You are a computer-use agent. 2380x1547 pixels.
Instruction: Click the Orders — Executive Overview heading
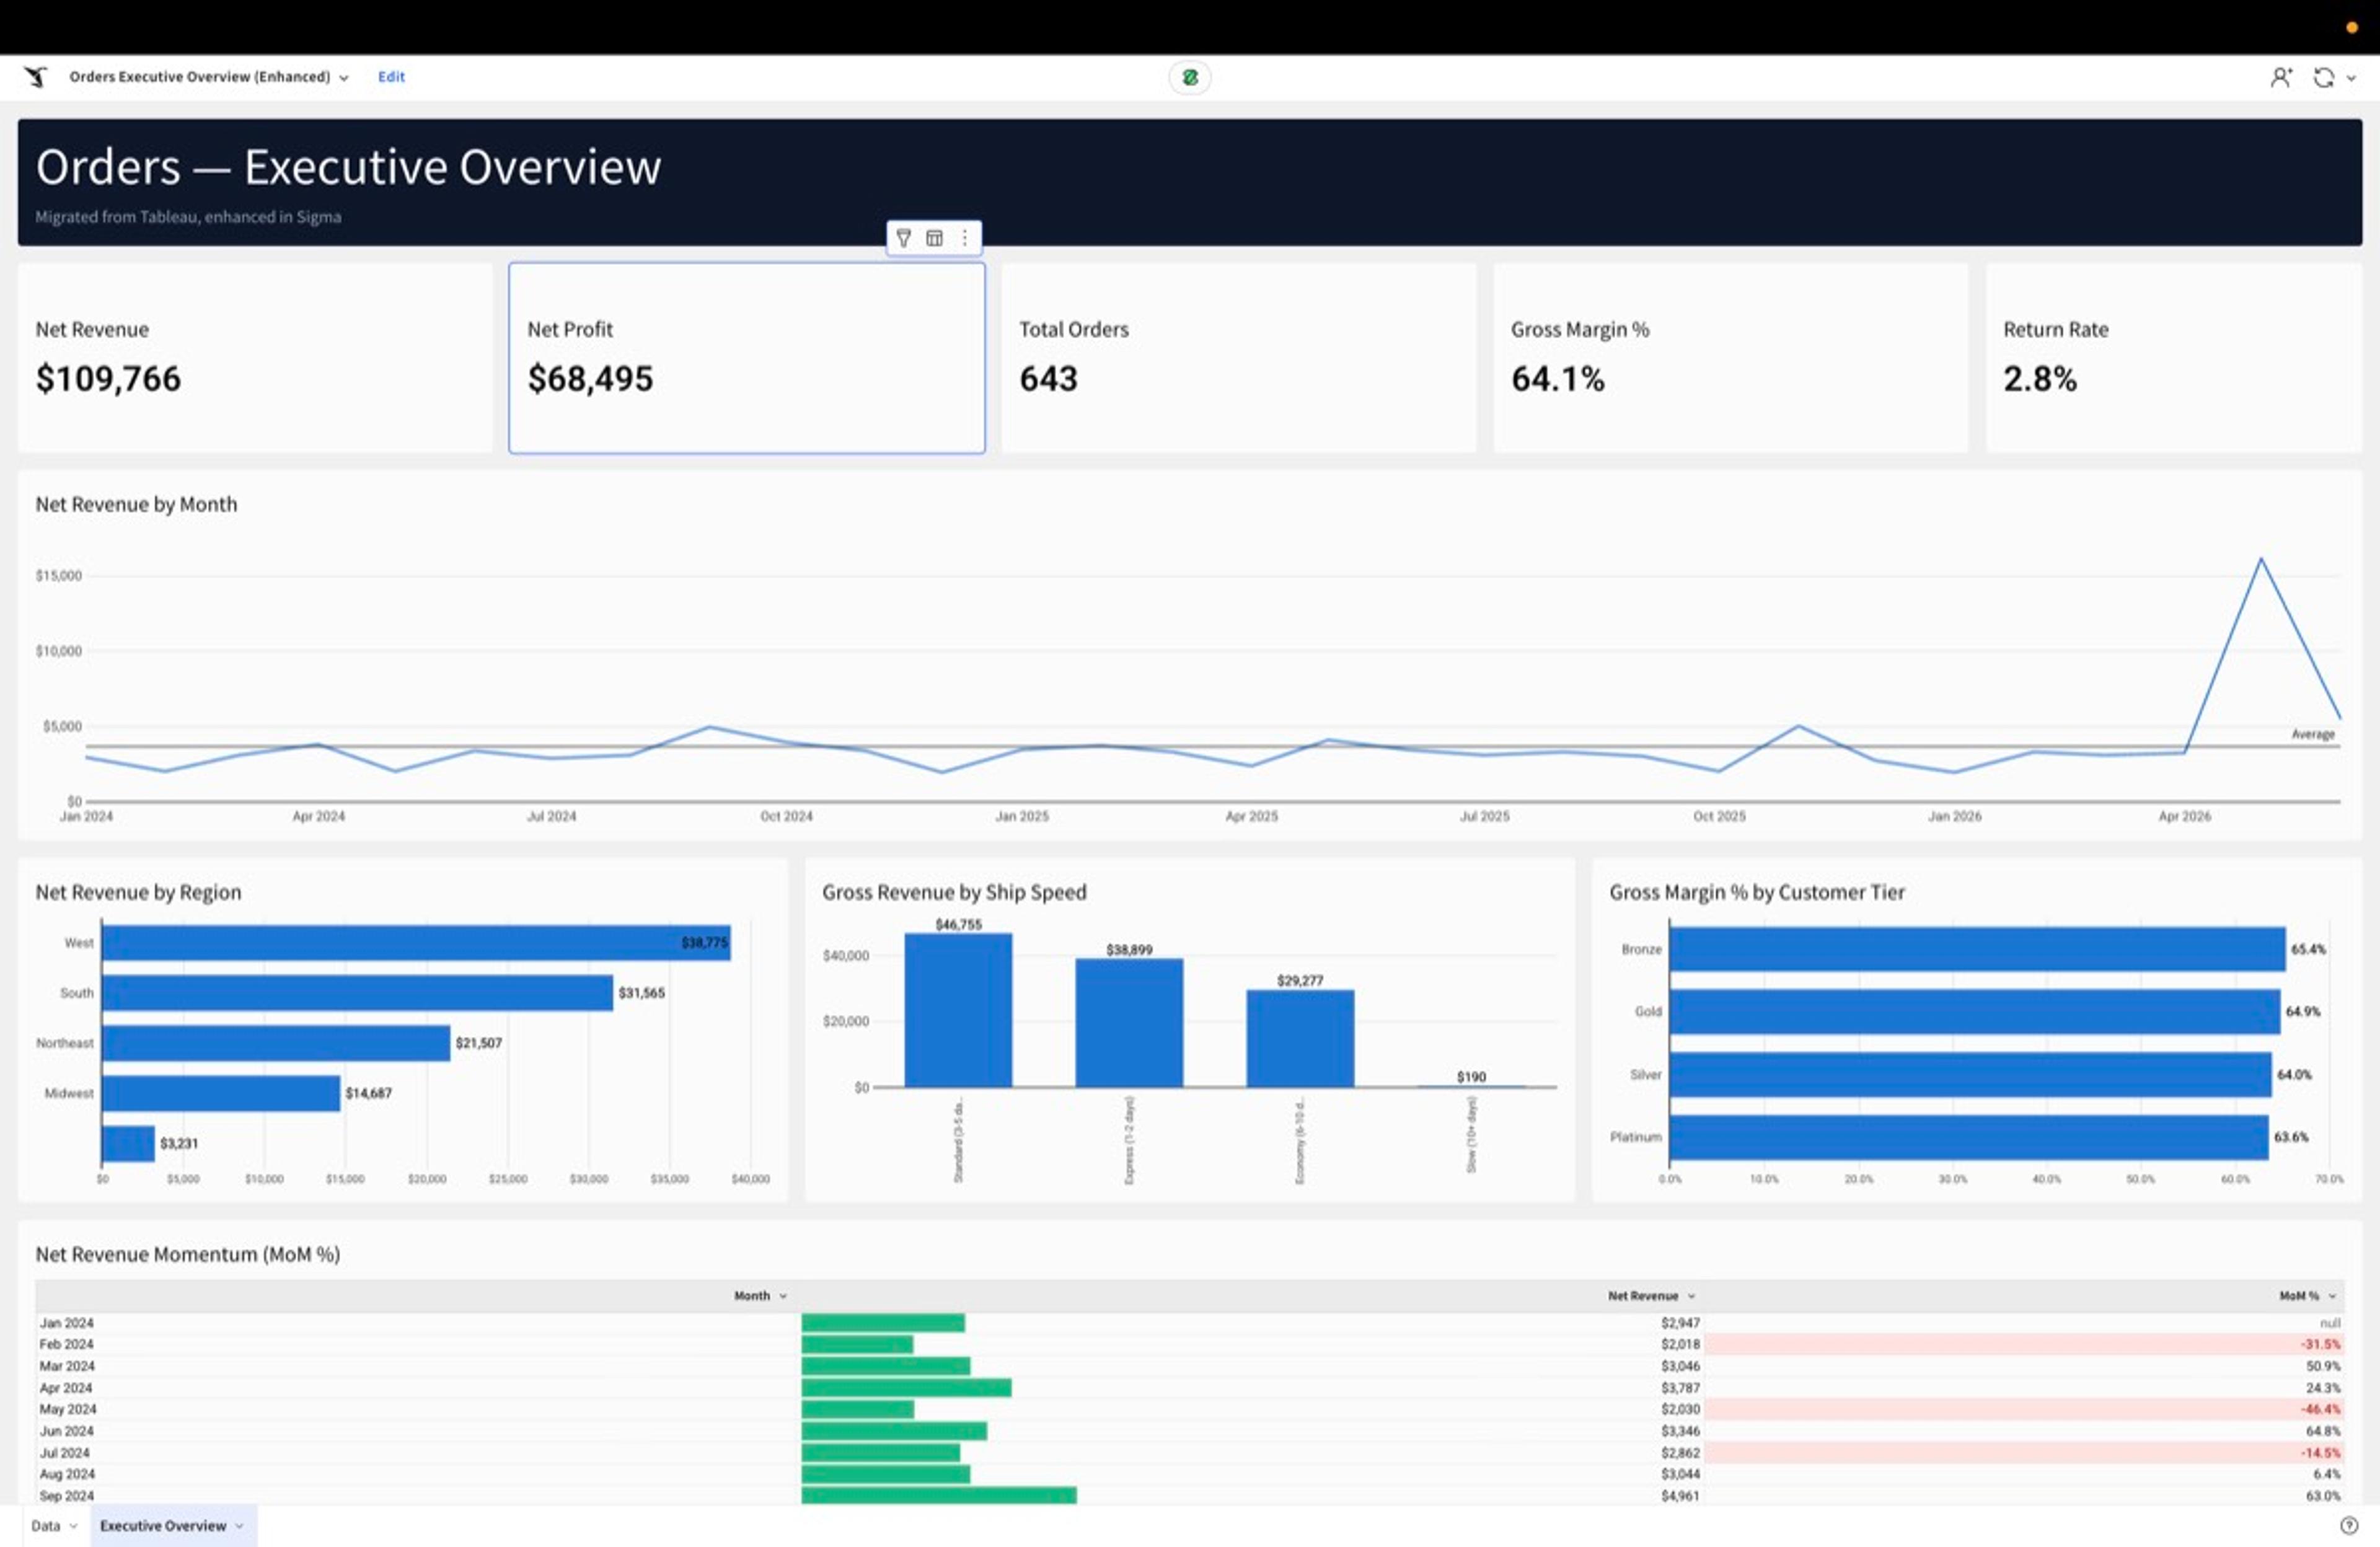[x=348, y=167]
